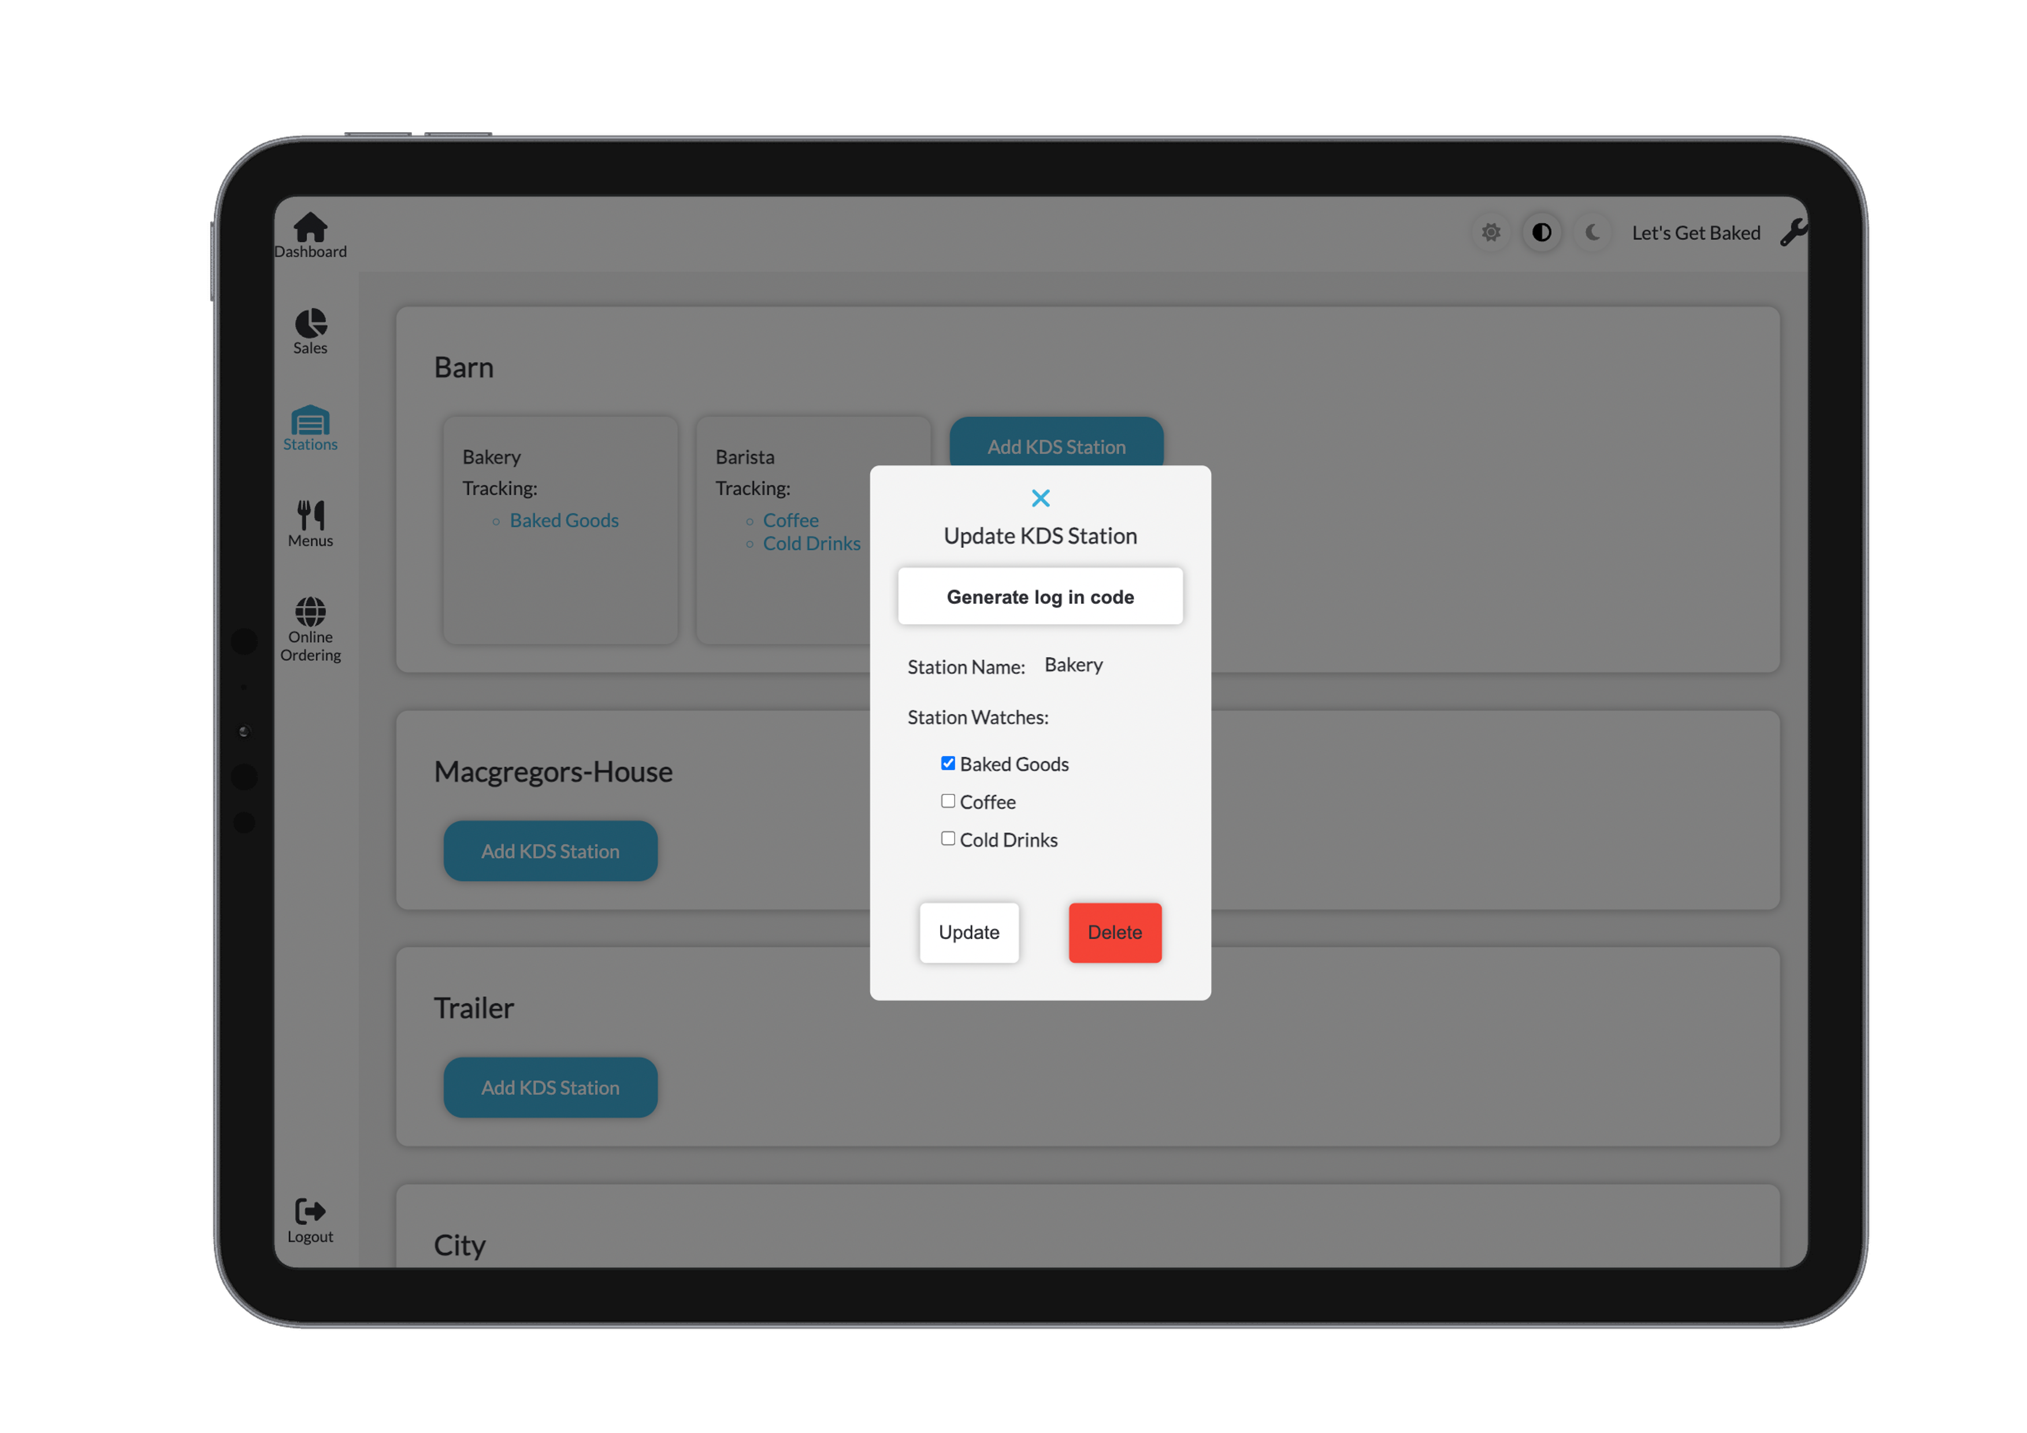Click Generate log in code button
Image resolution: width=2027 pixels, height=1433 pixels.
click(x=1040, y=597)
